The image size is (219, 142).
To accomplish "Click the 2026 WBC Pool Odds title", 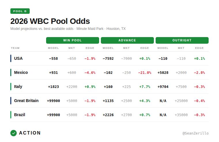I will (x=50, y=21).
